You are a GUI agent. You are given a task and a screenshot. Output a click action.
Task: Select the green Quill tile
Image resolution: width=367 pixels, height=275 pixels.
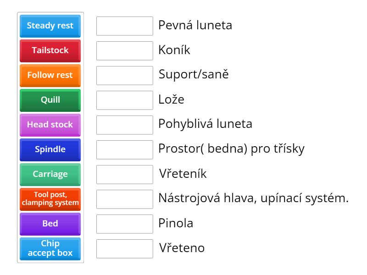[50, 100]
